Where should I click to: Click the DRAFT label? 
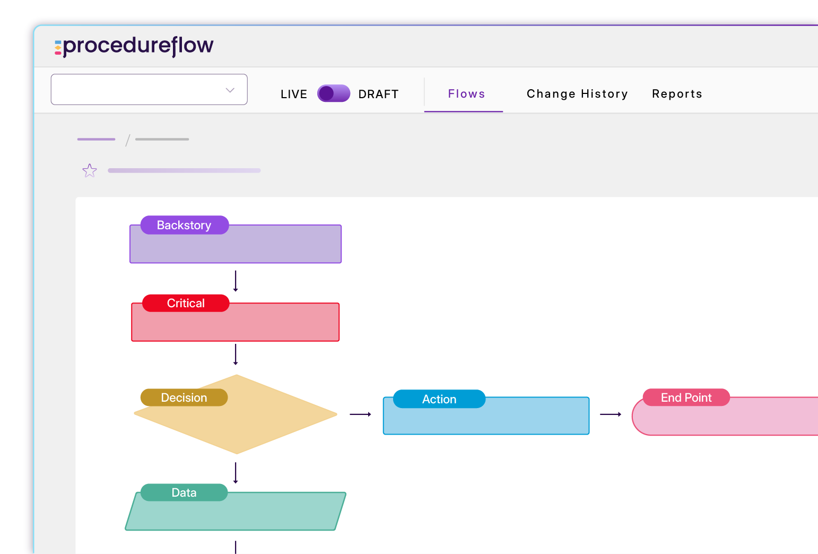coord(378,94)
